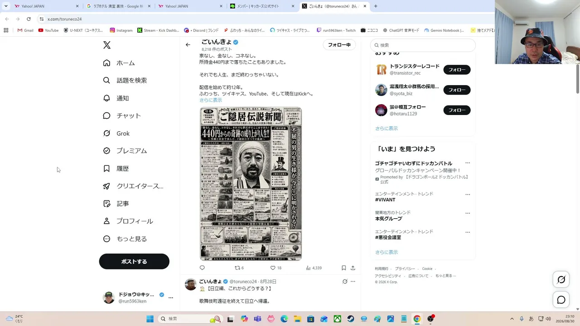Open クリエイターズ studio item
This screenshot has width=580, height=326.
pos(133,186)
